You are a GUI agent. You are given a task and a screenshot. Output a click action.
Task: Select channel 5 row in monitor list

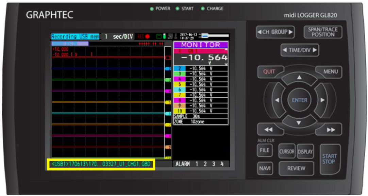coord(201,84)
